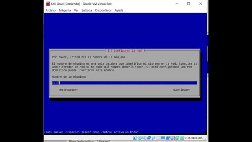
Task: Click the keyboard capture arrow status icon
Action: pos(182,138)
